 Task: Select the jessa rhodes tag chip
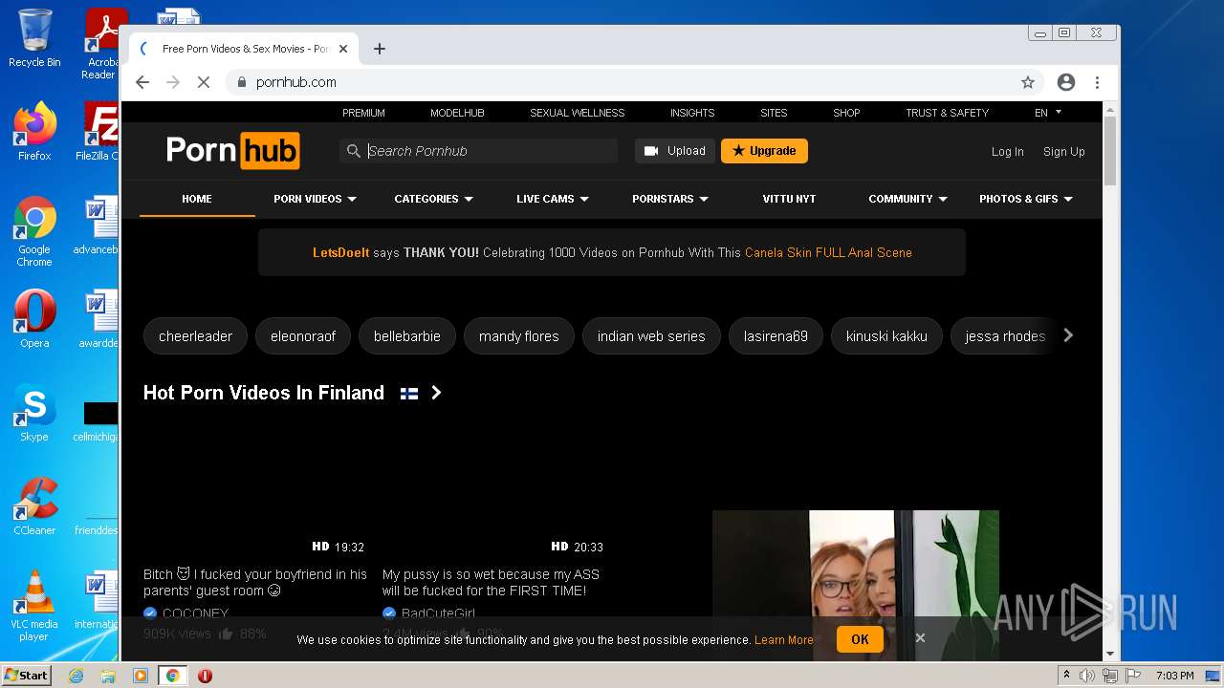[x=1004, y=336]
